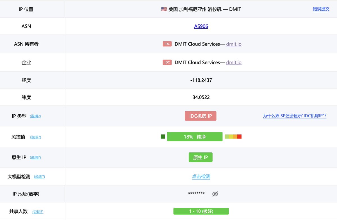The height and width of the screenshot is (220, 337).
Task: Open dmit.io link in 企业 row
Action: (234, 62)
